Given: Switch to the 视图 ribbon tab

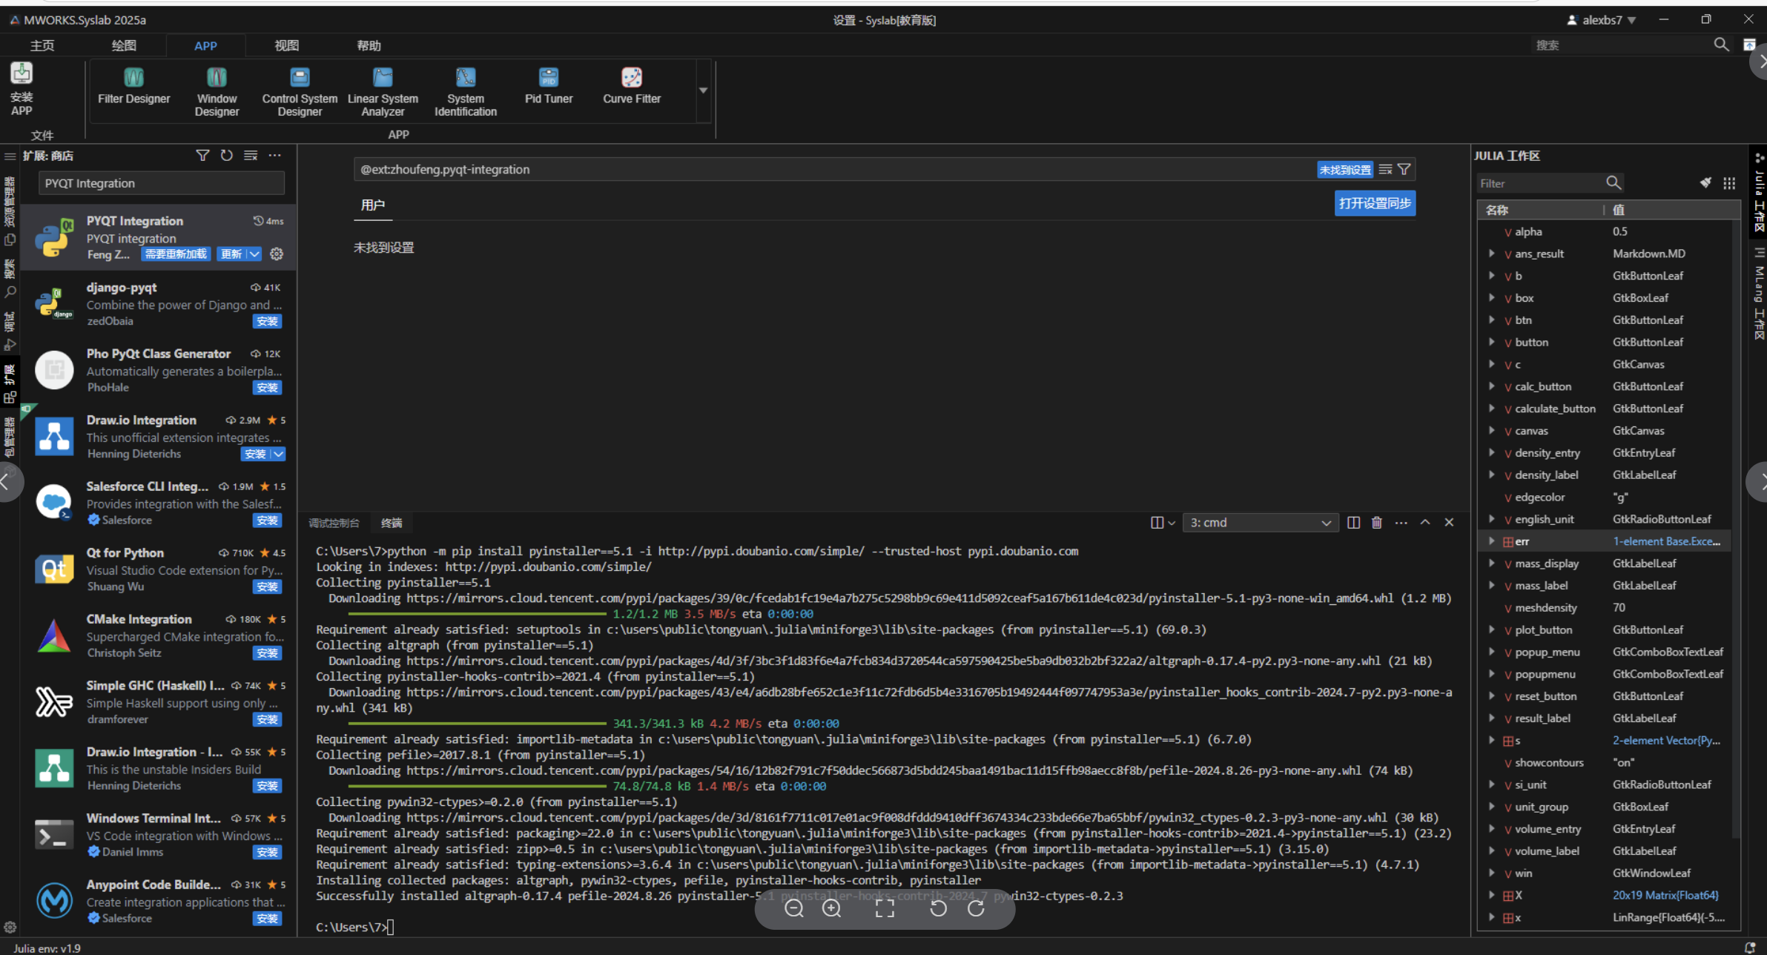Looking at the screenshot, I should click(x=287, y=45).
